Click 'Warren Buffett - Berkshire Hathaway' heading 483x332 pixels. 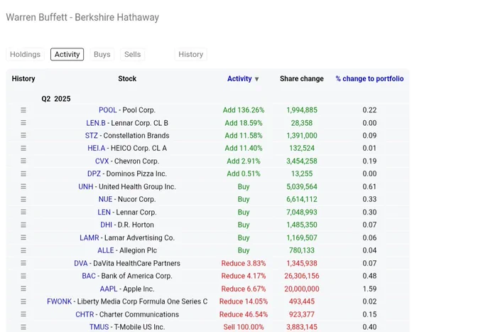[x=82, y=17]
